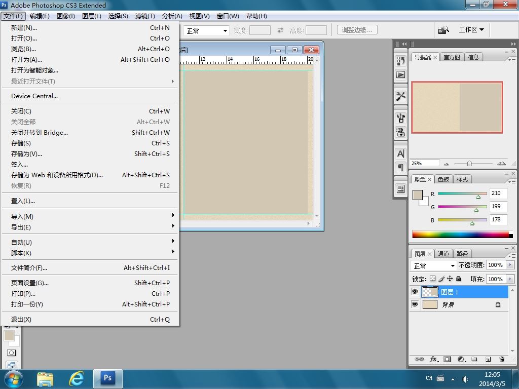519x389 pixels.
Task: Toggle visibility of 背景 layer
Action: 415,304
